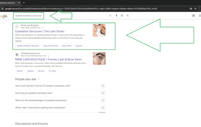Viewport: 201px width, 127px height.
Task: Click the minklashboutique.com site name
Action: click(x=30, y=53)
